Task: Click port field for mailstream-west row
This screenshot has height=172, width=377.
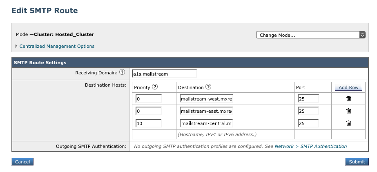Action: coord(308,99)
